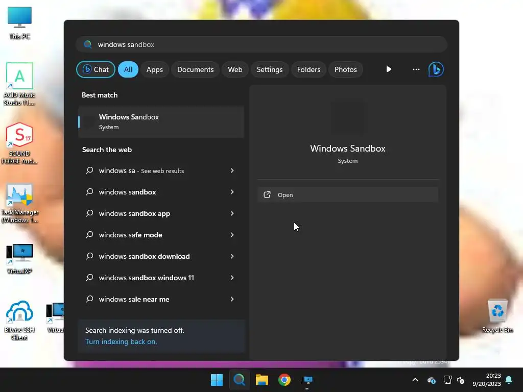Click the search magnifier icon in search box
Image resolution: width=523 pixels, height=392 pixels.
[88, 44]
